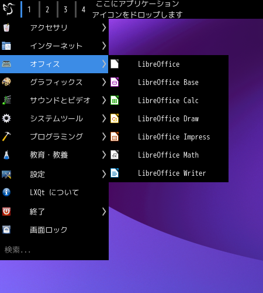Image resolution: width=263 pixels, height=293 pixels.
Task: Open the プログラミング menu entry
Action: (54, 137)
